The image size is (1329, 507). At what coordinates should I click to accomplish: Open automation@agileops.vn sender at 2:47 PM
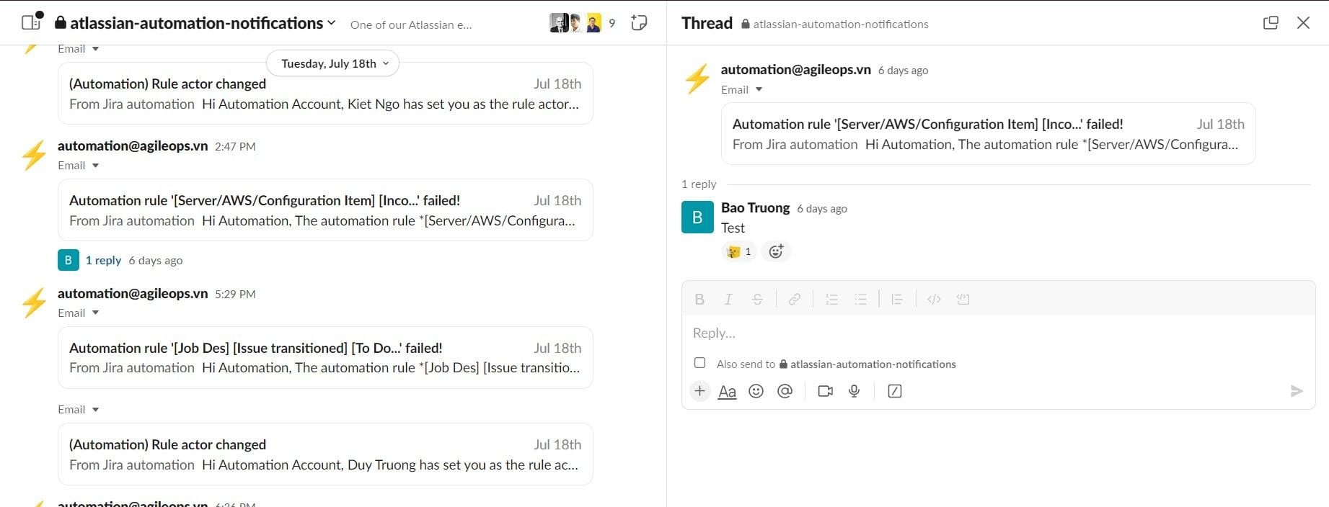(x=133, y=145)
